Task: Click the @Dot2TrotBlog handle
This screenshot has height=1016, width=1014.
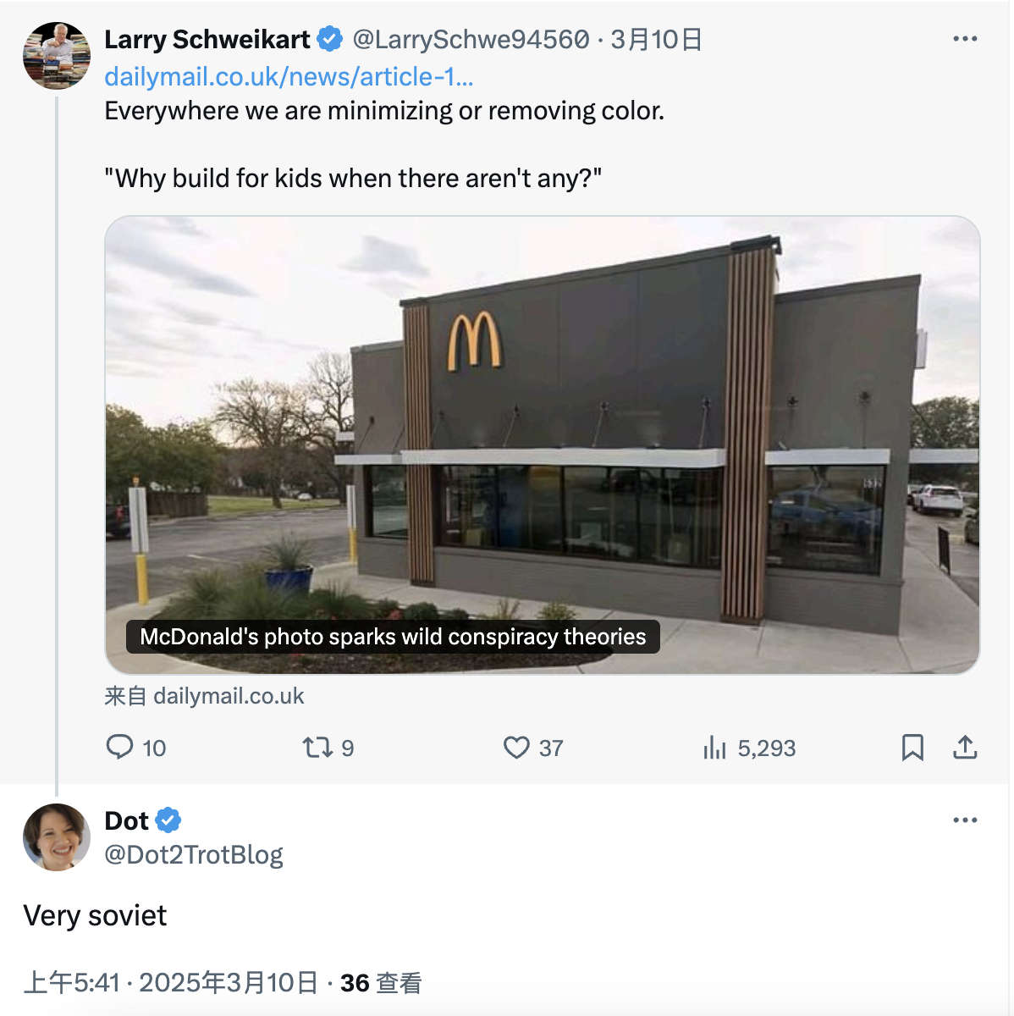Action: click(x=194, y=855)
